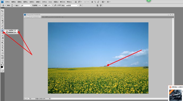The image size is (183, 101).
Task: Click the black foreground color swatch
Action: 2,67
